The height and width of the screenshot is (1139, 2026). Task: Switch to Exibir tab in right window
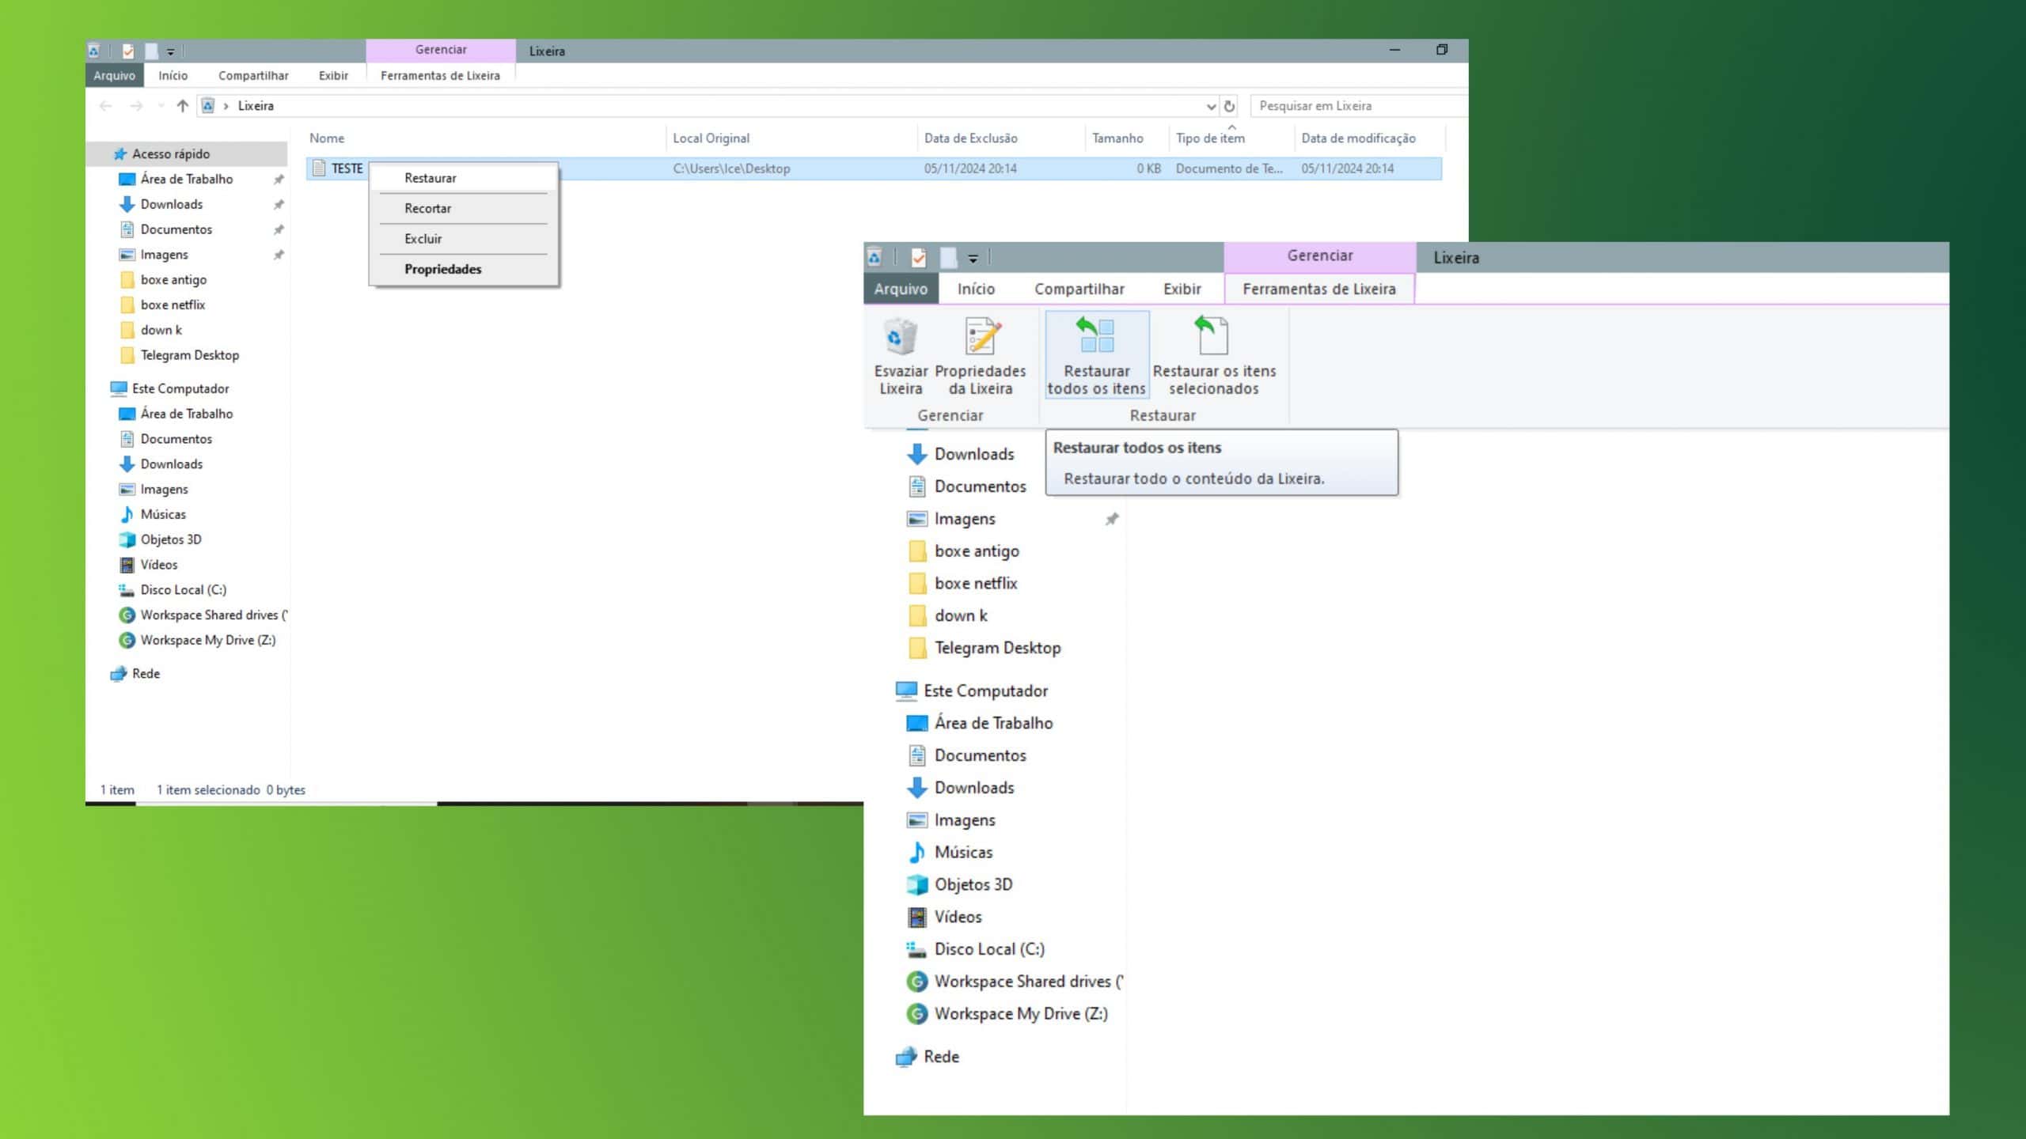[1182, 289]
